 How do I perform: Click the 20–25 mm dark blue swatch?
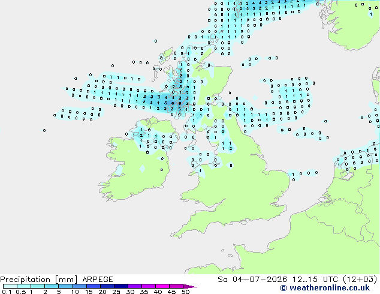(x=107, y=286)
